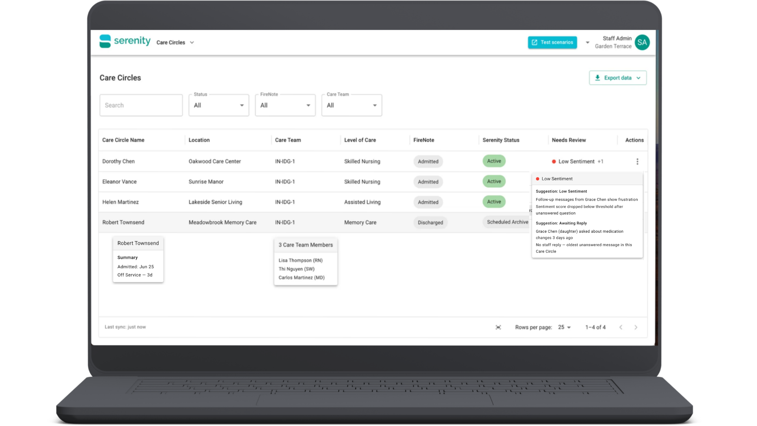
Task: Click the Serenity logo icon
Action: (105, 41)
